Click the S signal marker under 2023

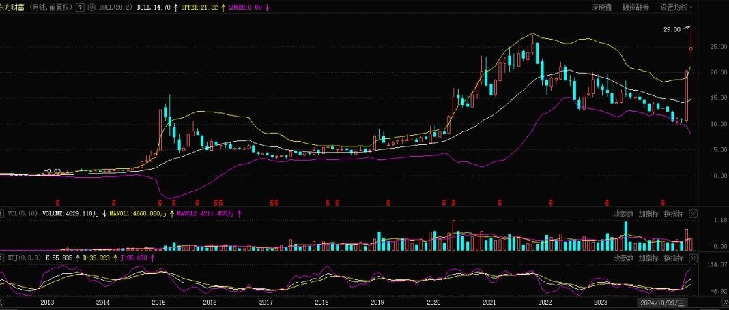click(x=607, y=203)
